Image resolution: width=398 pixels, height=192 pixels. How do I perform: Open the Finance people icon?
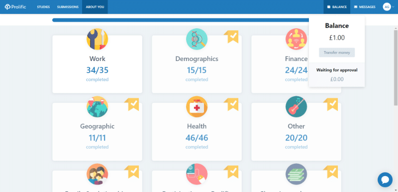tap(296, 39)
